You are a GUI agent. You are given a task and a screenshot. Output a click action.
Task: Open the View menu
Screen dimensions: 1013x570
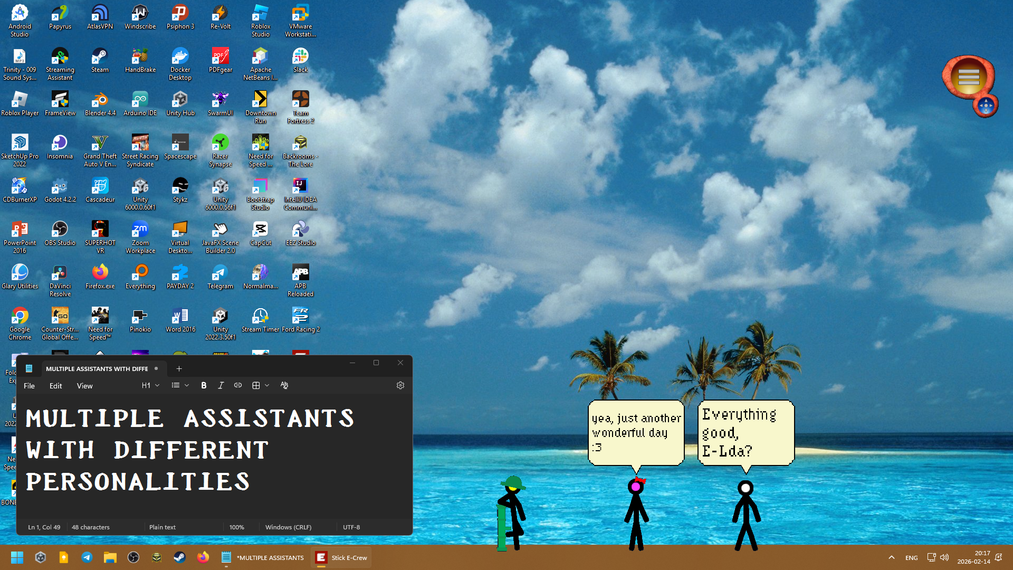click(84, 386)
